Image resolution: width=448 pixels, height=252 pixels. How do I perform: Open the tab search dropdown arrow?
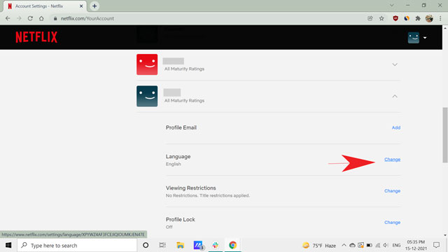pyautogui.click(x=392, y=5)
